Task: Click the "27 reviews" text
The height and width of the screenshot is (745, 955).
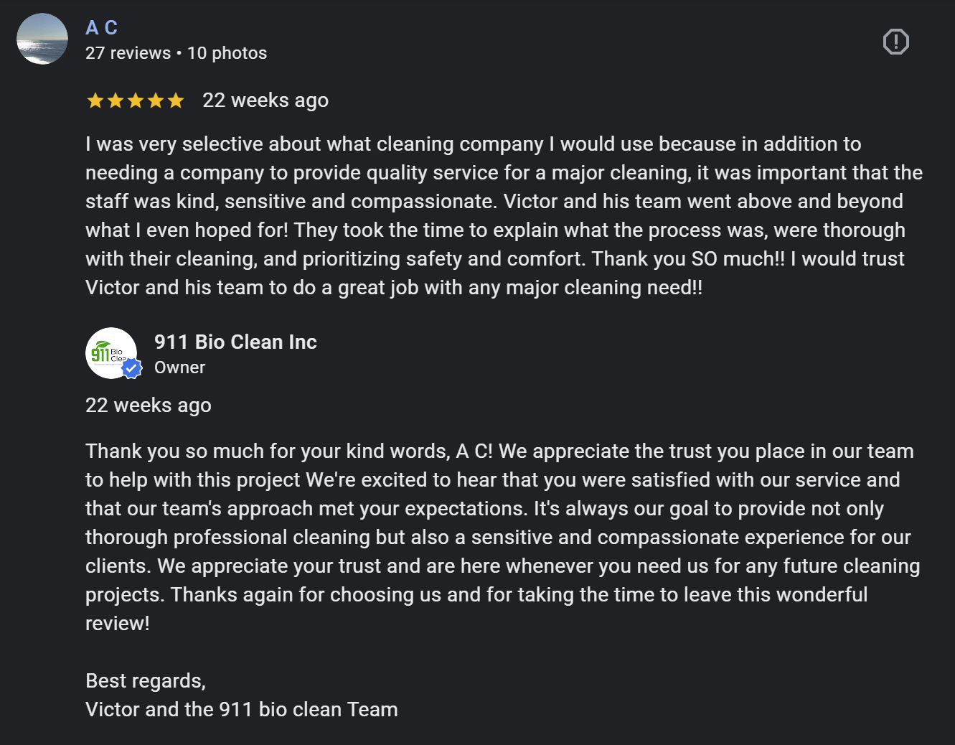Action: (x=128, y=53)
